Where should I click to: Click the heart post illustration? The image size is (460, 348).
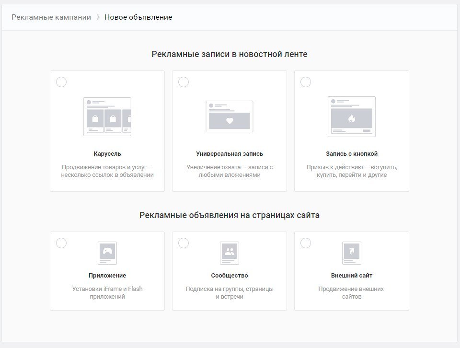(230, 116)
